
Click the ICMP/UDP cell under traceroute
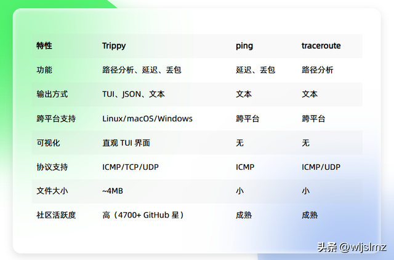pos(321,167)
